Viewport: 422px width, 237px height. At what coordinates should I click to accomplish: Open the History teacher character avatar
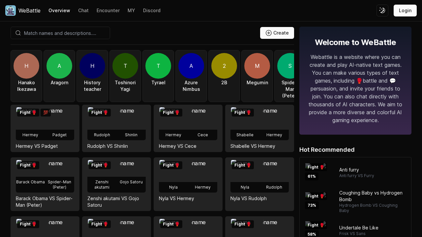pos(92,66)
